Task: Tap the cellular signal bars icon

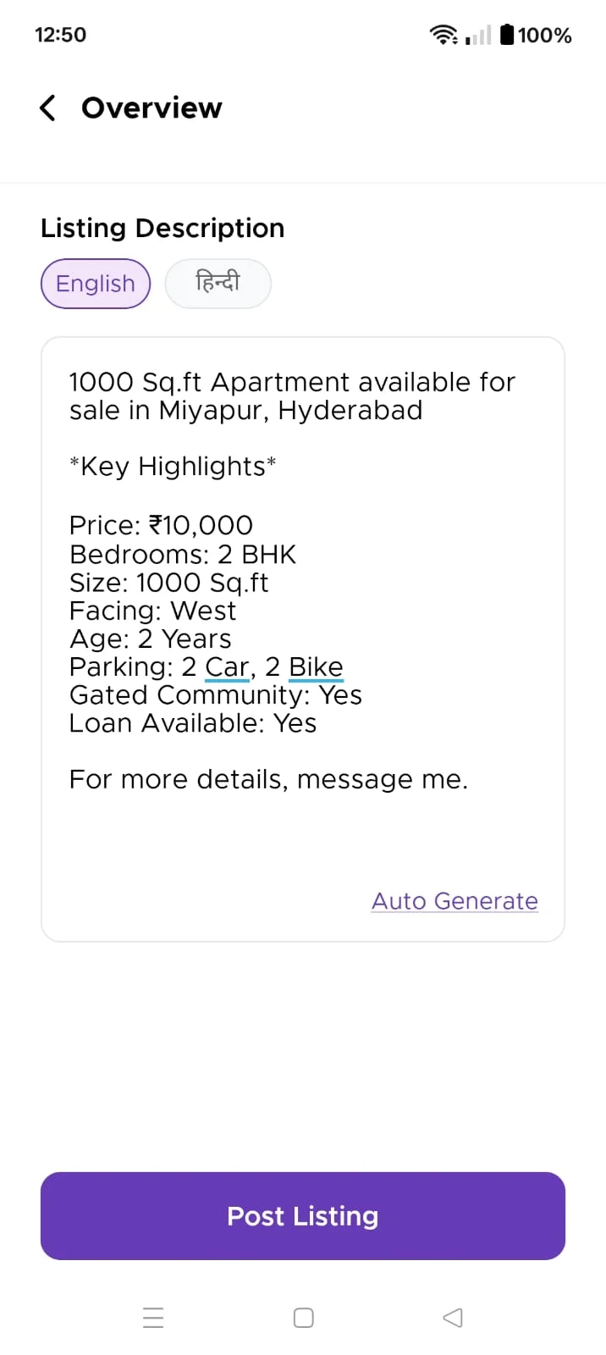Action: coord(478,35)
